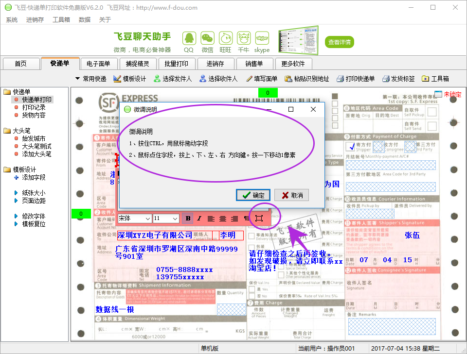The image size is (467, 354).
Task: Switch to the 销售单 tab
Action: tap(254, 64)
